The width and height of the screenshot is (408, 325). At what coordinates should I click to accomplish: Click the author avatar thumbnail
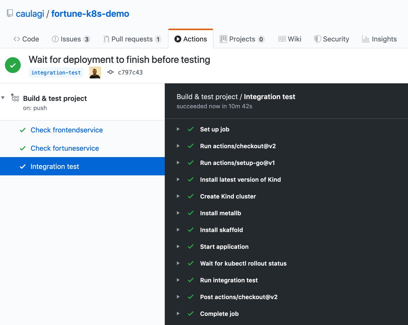[95, 72]
